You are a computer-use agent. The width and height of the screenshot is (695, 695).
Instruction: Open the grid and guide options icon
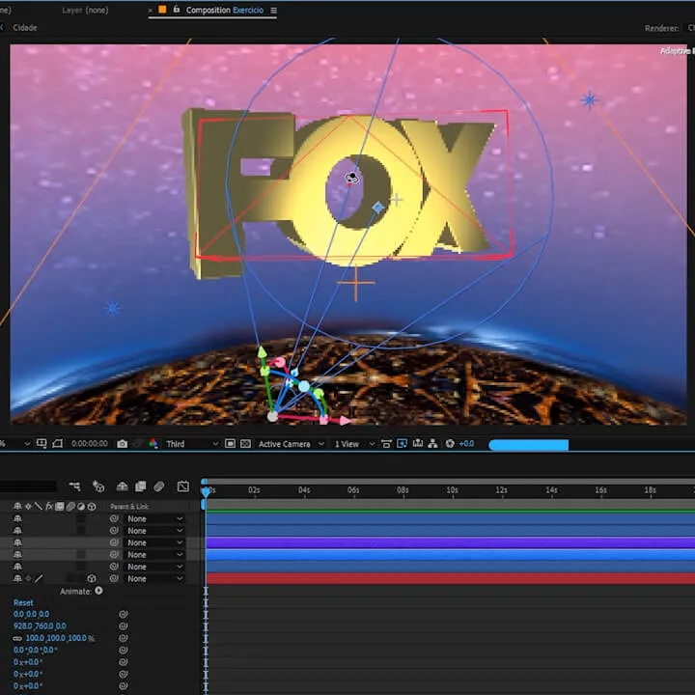42,444
